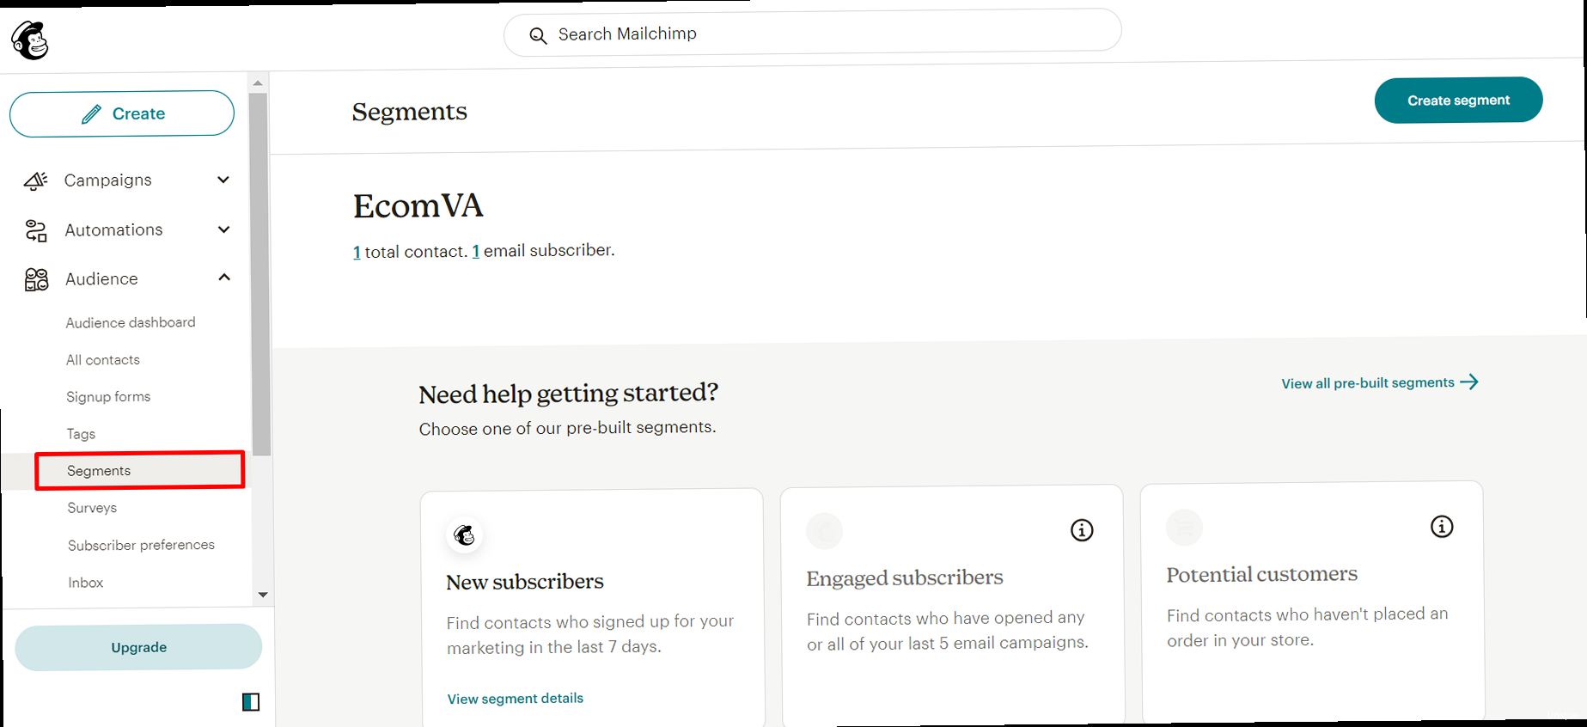Select Segments in the sidebar

point(99,471)
